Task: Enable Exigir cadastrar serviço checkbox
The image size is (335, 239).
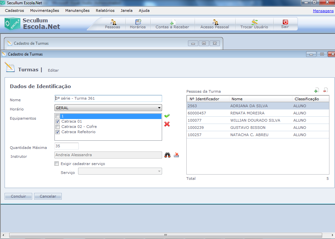Action: coord(57,164)
